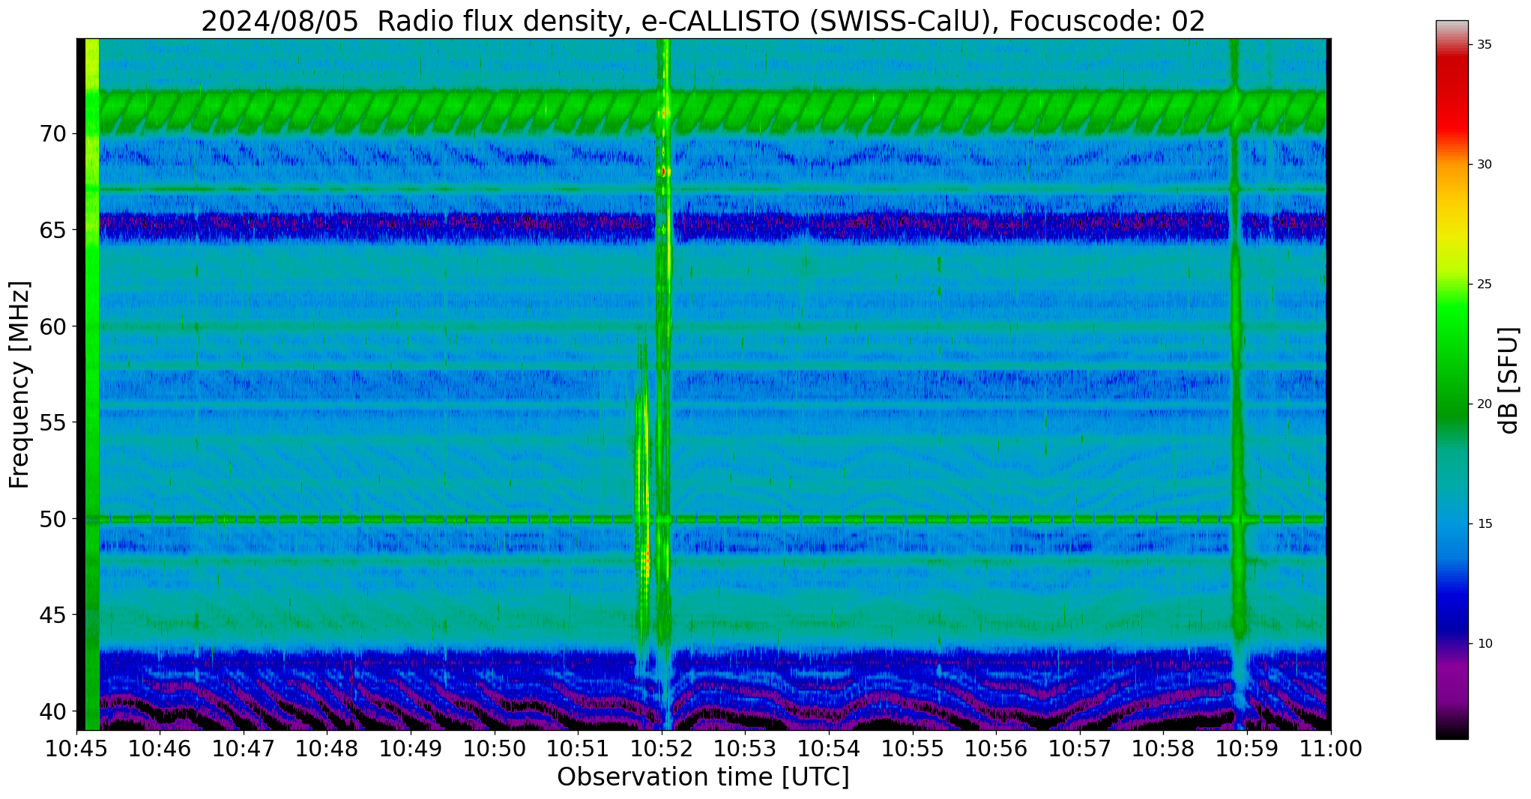
Task: Click the colorbar tick label 20
Action: point(1485,404)
